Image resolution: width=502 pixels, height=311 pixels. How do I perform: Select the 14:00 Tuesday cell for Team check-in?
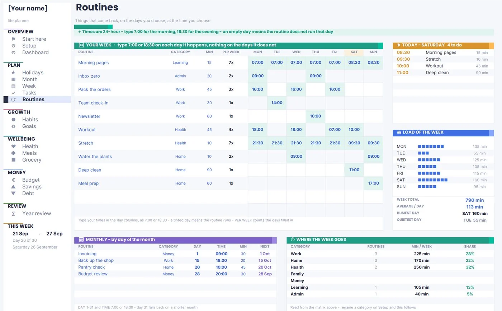[x=277, y=103]
